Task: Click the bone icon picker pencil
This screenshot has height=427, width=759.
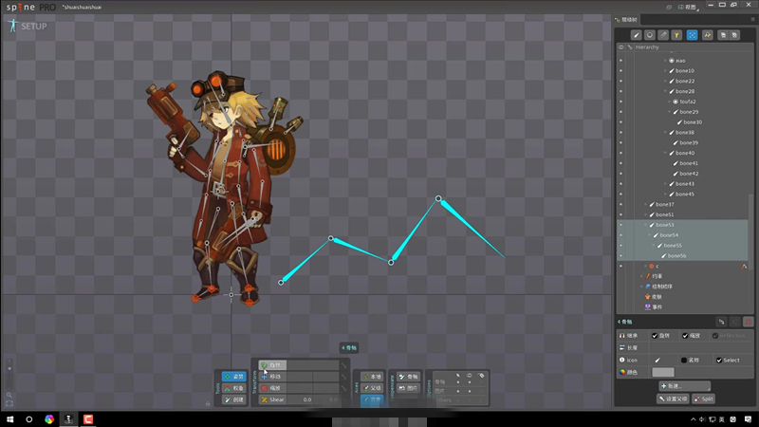Action: click(x=657, y=360)
